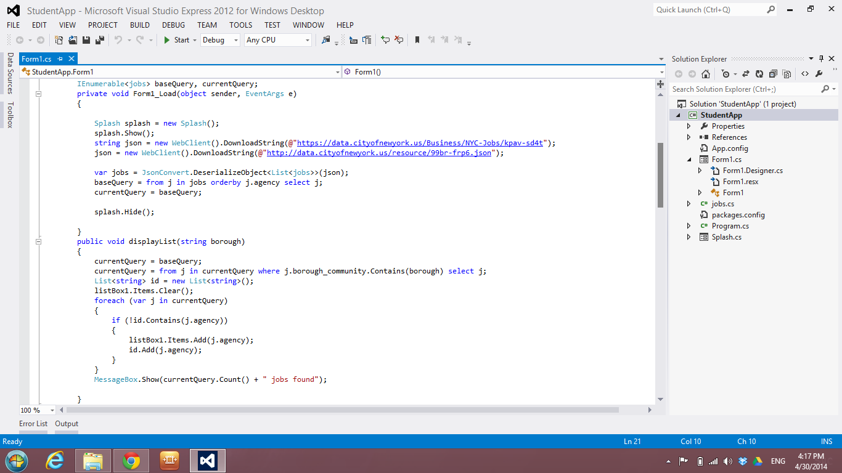The image size is (842, 473).
Task: Collapse the displayList method outline
Action: pyautogui.click(x=38, y=242)
